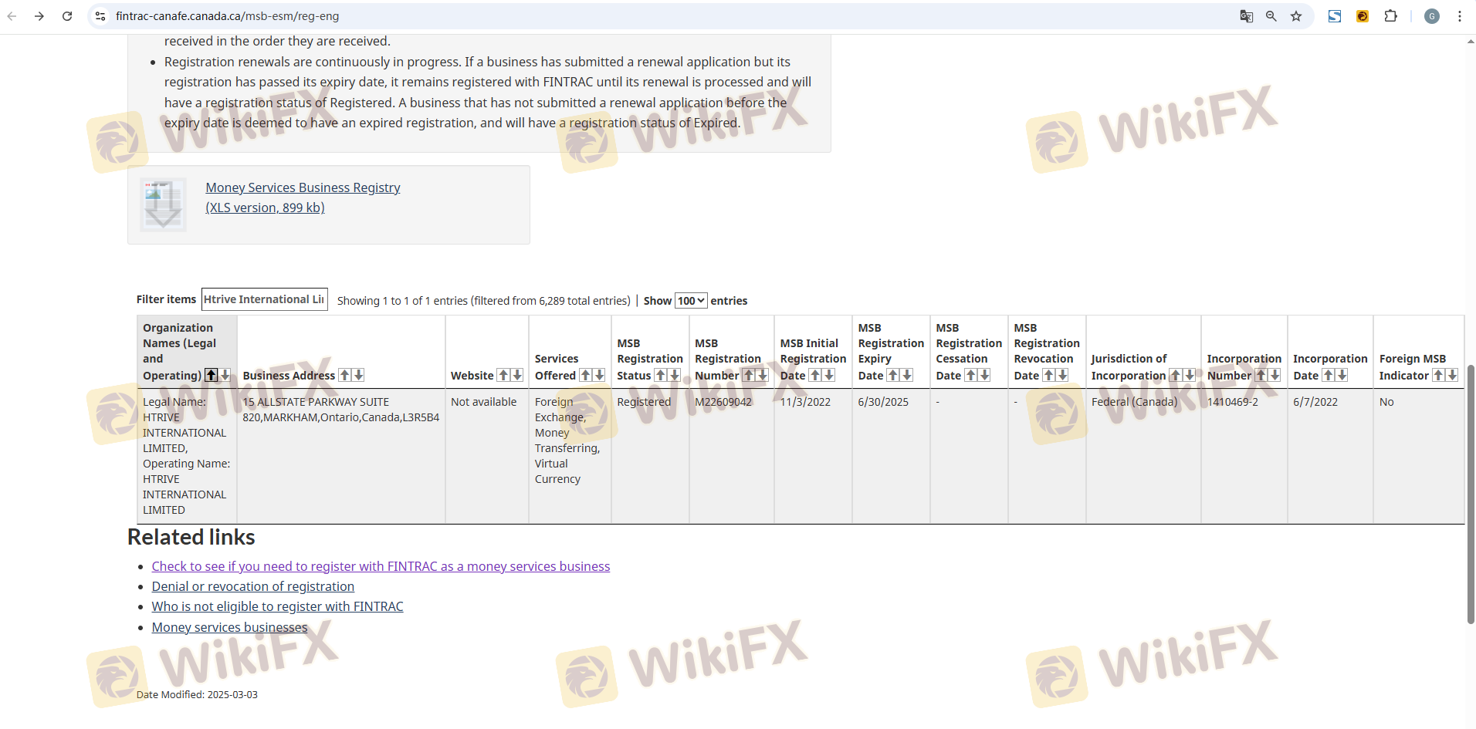1476x729 pixels.
Task: Open Who is not eligible to register link
Action: 277,606
